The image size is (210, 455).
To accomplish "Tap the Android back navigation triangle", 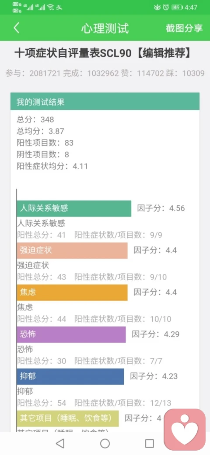I will (x=60, y=443).
